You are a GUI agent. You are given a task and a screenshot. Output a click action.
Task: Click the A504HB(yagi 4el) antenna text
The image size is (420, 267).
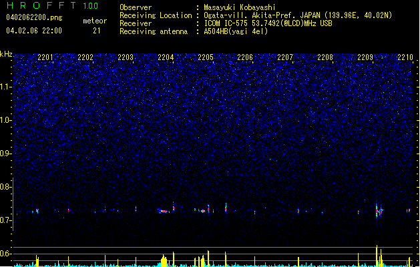click(236, 31)
